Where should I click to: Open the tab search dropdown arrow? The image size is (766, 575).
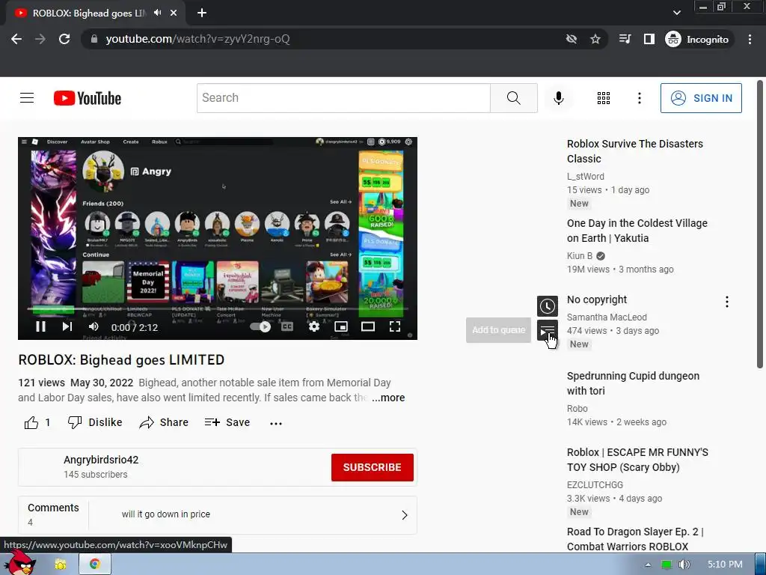click(676, 13)
